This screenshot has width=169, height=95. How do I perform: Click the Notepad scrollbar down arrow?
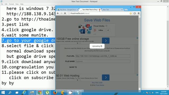[x=168, y=87]
